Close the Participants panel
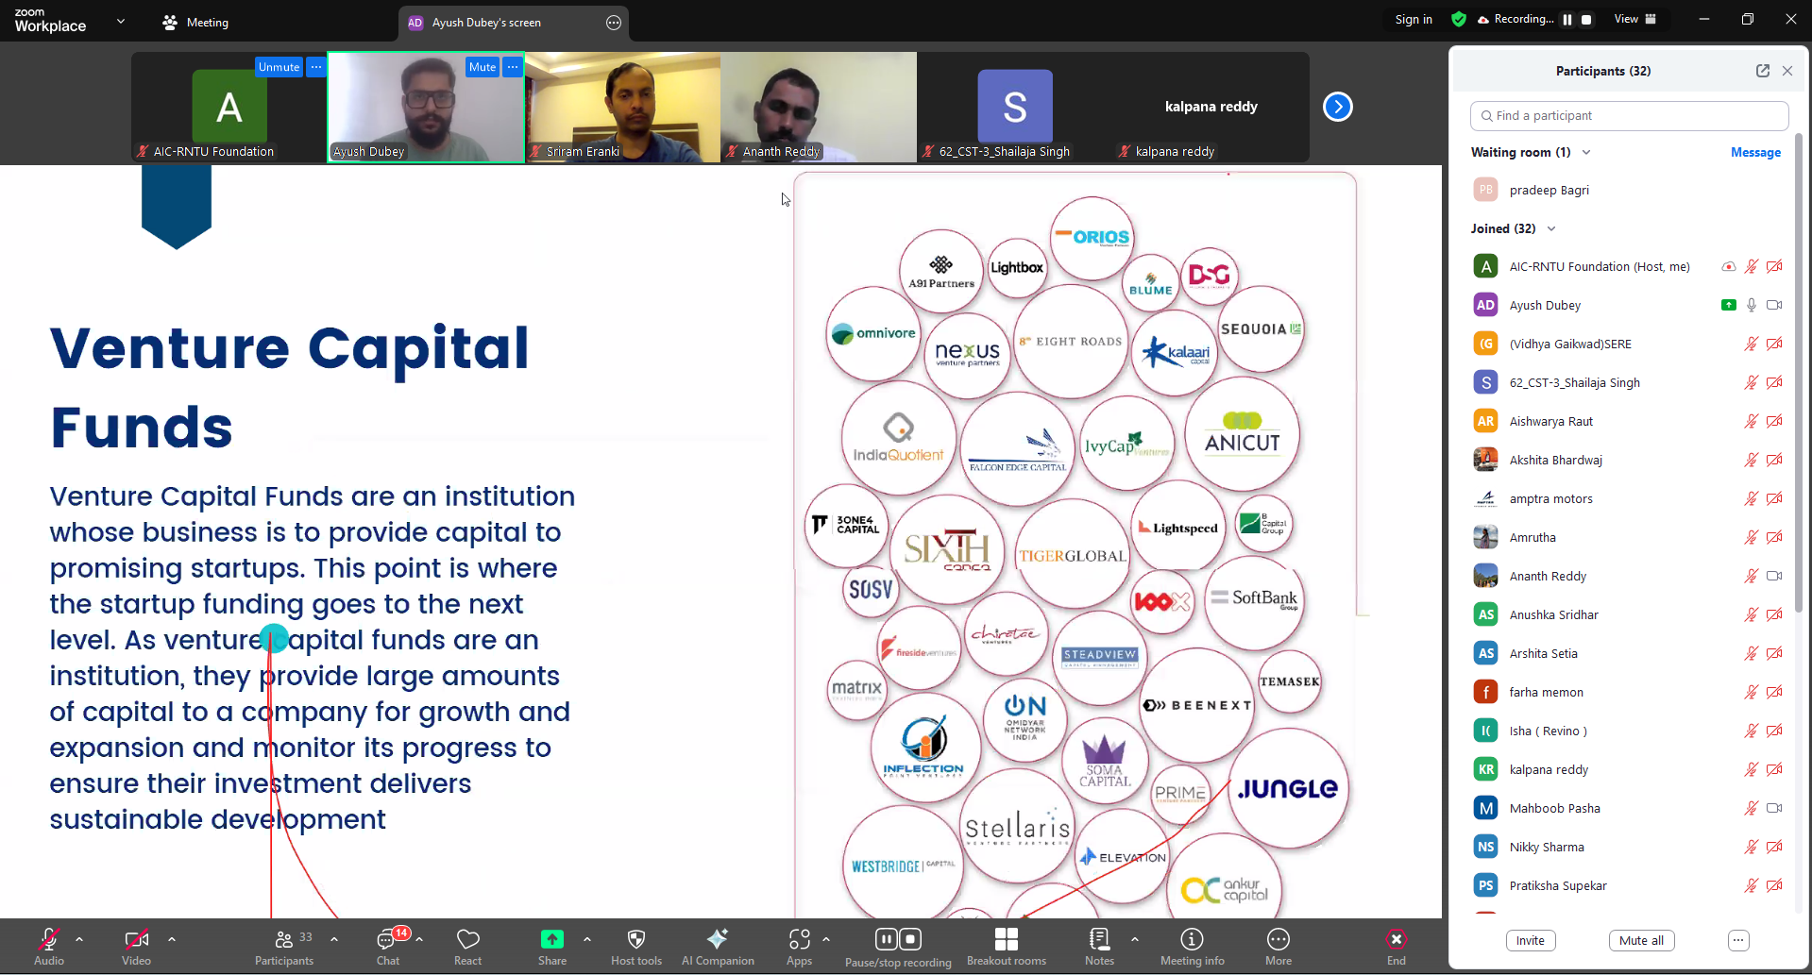 [1787, 71]
